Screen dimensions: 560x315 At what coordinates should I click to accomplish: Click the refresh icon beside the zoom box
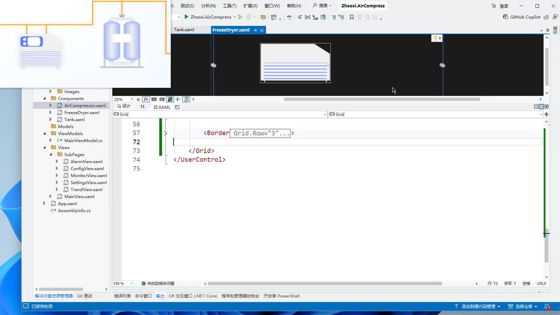coord(138,99)
